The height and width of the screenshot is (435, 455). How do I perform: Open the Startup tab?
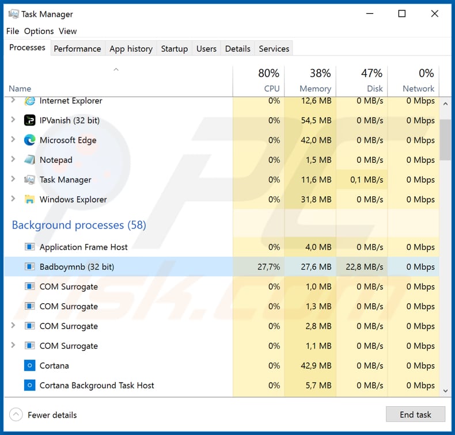(175, 49)
